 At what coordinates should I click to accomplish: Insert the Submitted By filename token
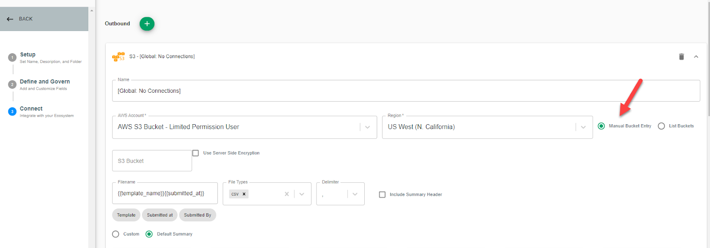coord(197,215)
